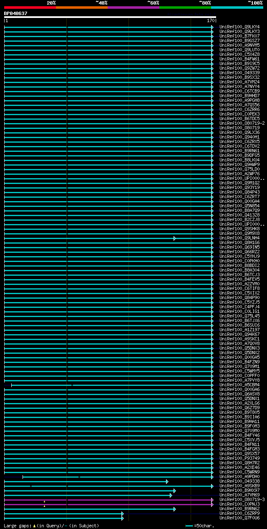Select label UniRef100_B9DFG5
The height and width of the screenshot is (529, 267).
point(239,156)
